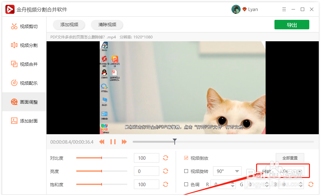
Task: Click the 分辨率: 1920*1080 text
Action: (136, 37)
